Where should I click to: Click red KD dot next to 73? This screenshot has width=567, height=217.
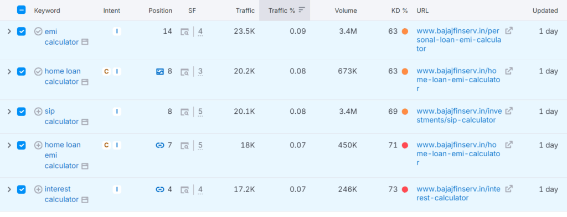coord(405,189)
